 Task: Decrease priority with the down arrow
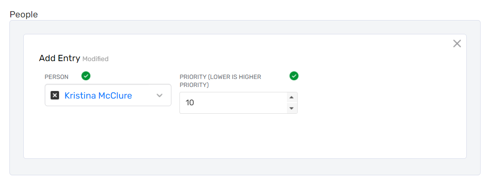coord(291,108)
